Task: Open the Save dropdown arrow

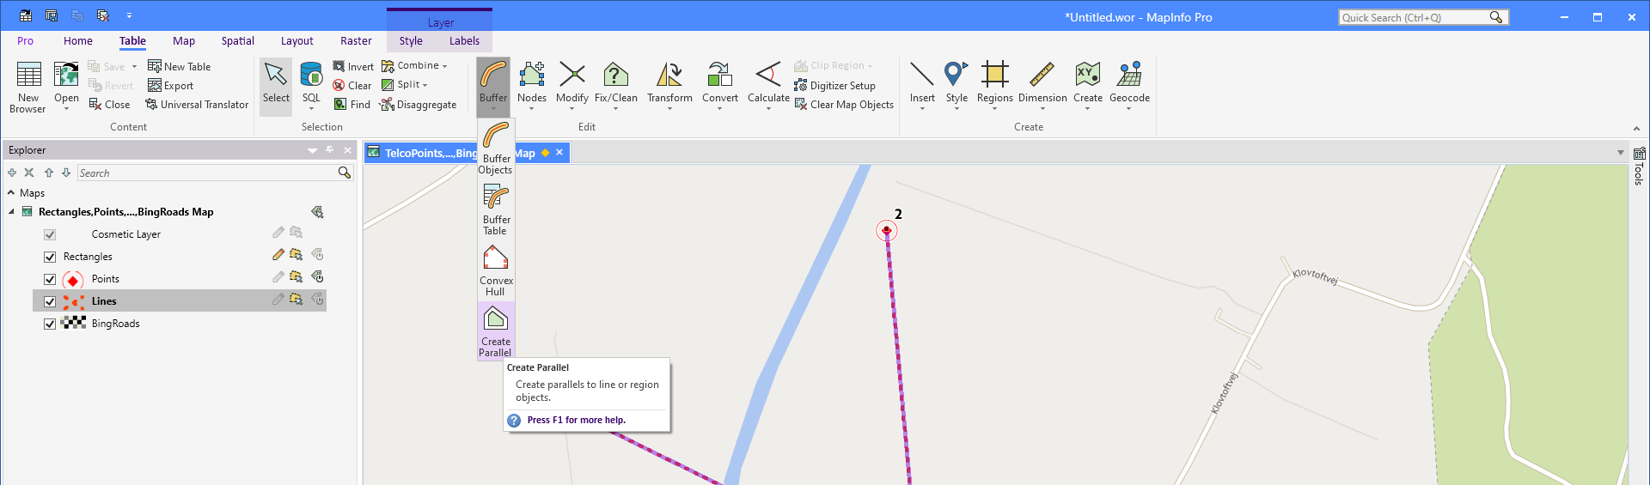Action: 134,67
